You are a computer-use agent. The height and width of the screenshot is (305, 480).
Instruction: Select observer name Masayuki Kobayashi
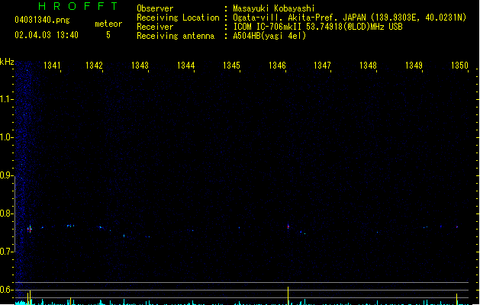[x=274, y=8]
